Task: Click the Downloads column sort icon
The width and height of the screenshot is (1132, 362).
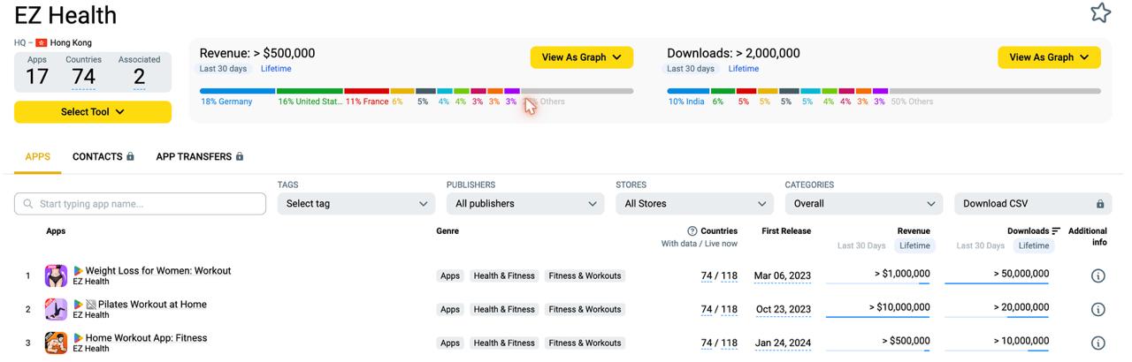Action: click(x=1056, y=231)
